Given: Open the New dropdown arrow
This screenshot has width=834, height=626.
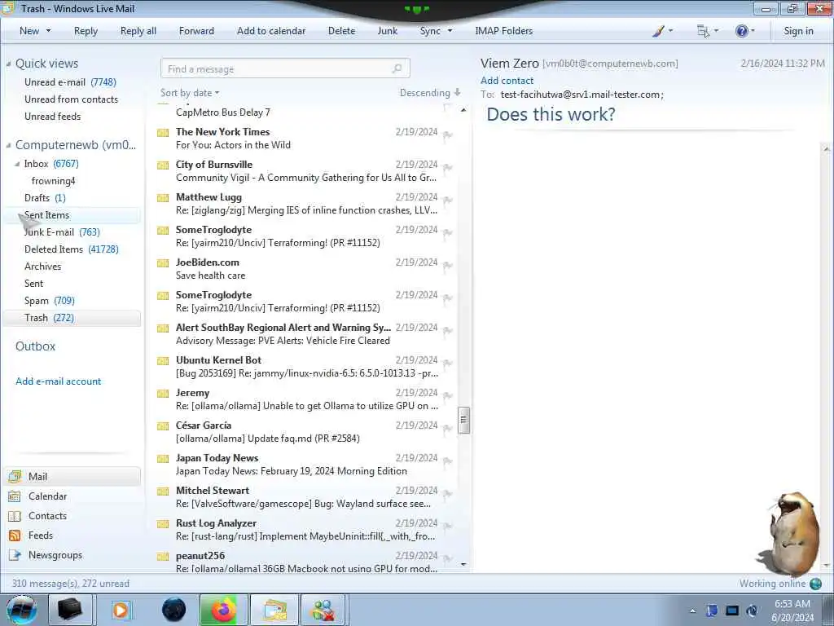Looking at the screenshot, I should [48, 31].
